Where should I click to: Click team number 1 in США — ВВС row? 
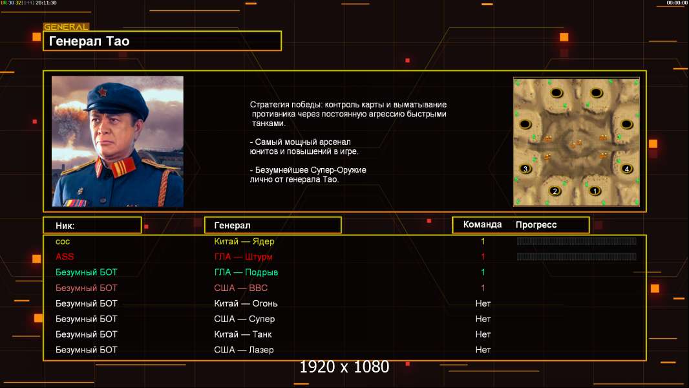tap(483, 288)
